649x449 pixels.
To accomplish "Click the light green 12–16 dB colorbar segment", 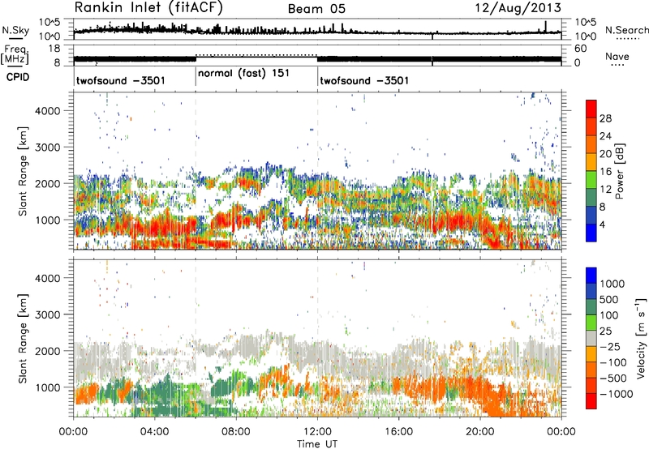I will (591, 180).
